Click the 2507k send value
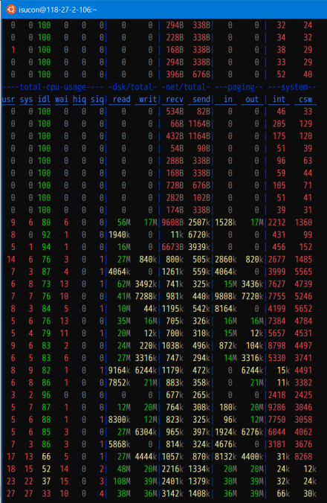Image resolution: width=327 pixels, height=503 pixels. 199,222
